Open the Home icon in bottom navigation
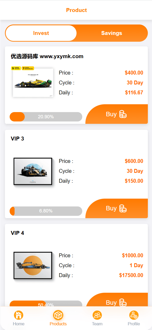Screen dimensions: 152x330 pyautogui.click(x=18, y=315)
